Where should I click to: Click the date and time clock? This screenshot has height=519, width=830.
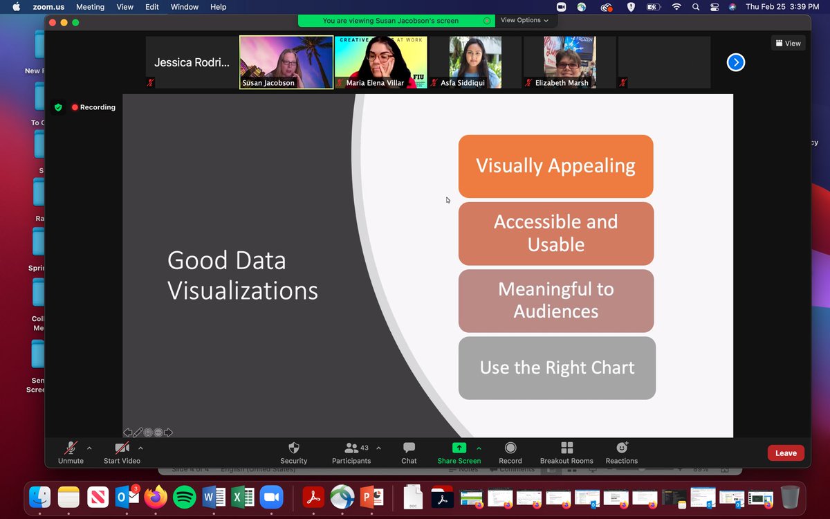pyautogui.click(x=782, y=7)
